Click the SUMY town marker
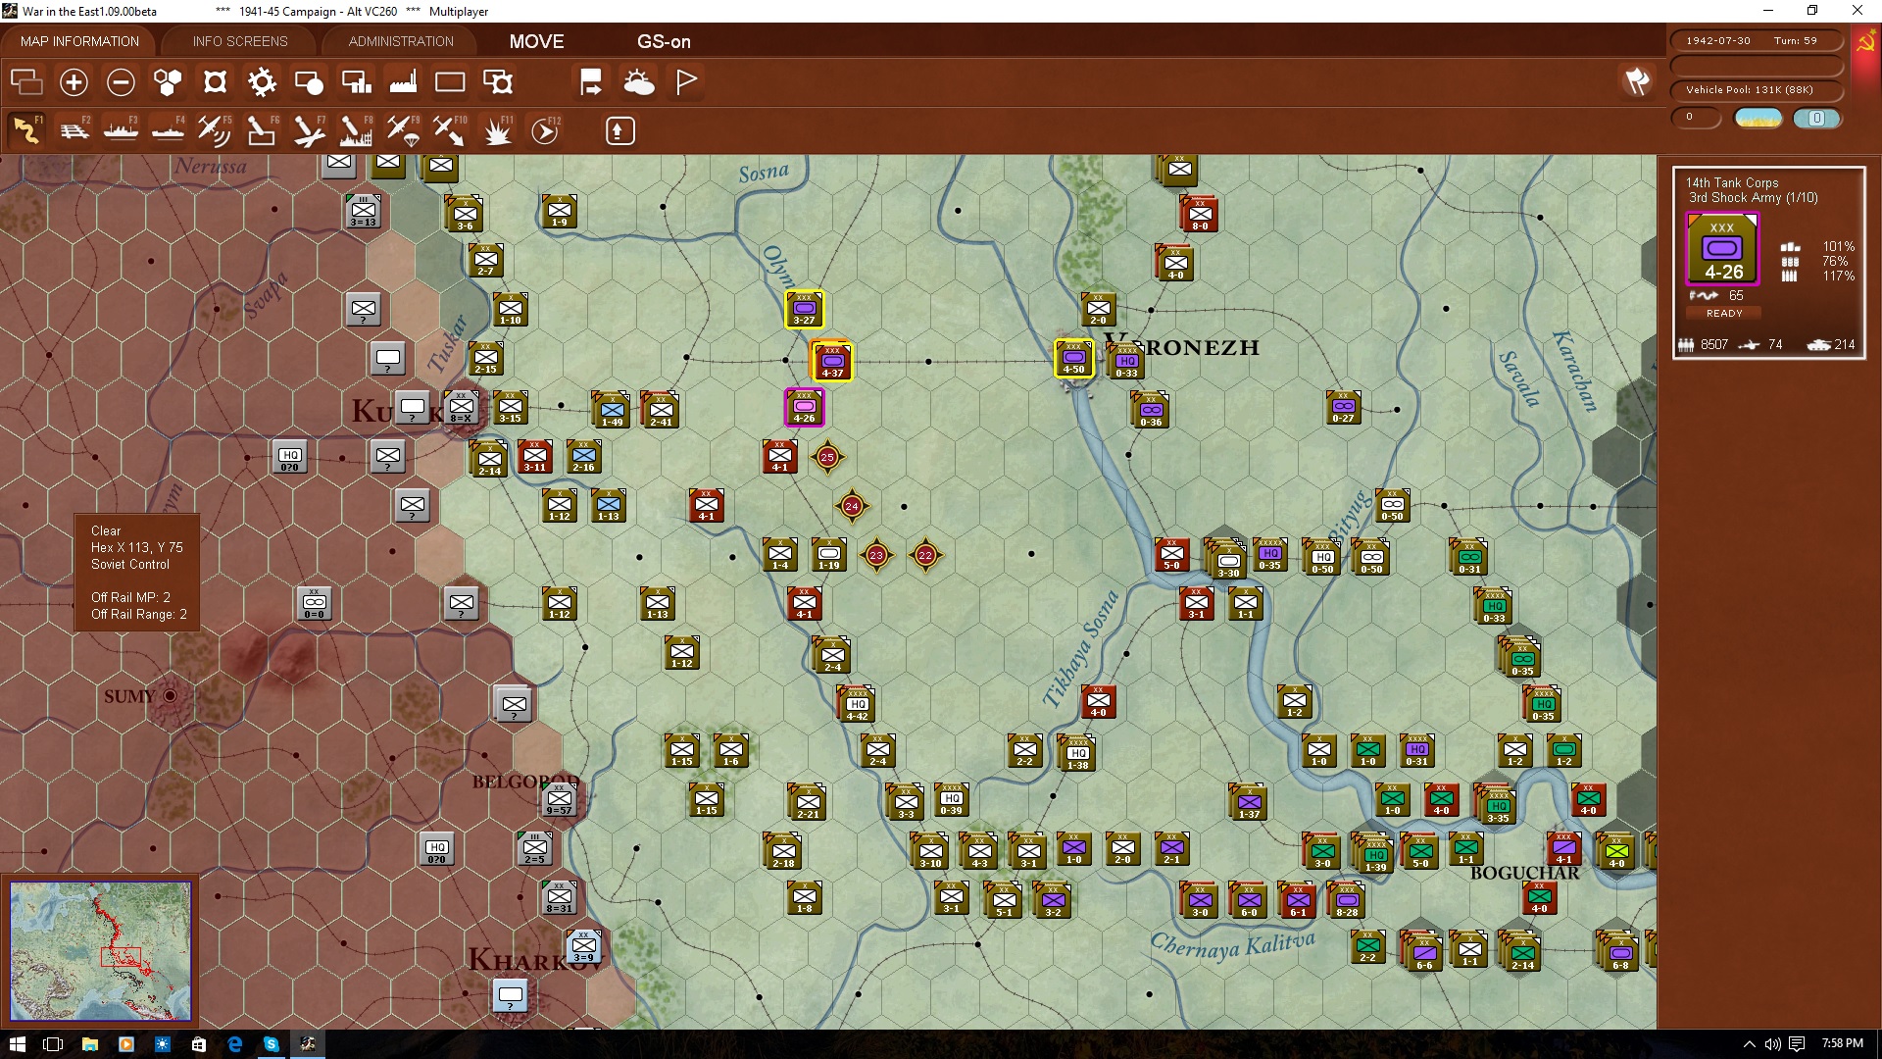 pyautogui.click(x=170, y=695)
